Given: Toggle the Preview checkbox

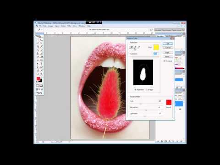Looking at the screenshot, I should pyautogui.click(x=165, y=61).
